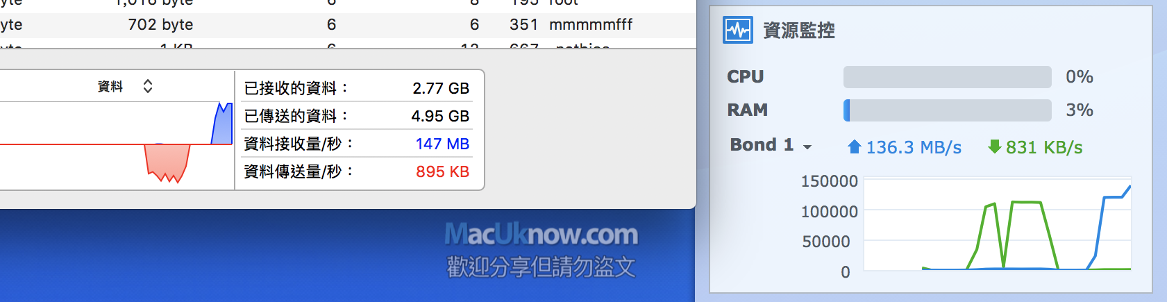Click the red and blue network activity graph
The width and height of the screenshot is (1167, 302).
point(117,144)
